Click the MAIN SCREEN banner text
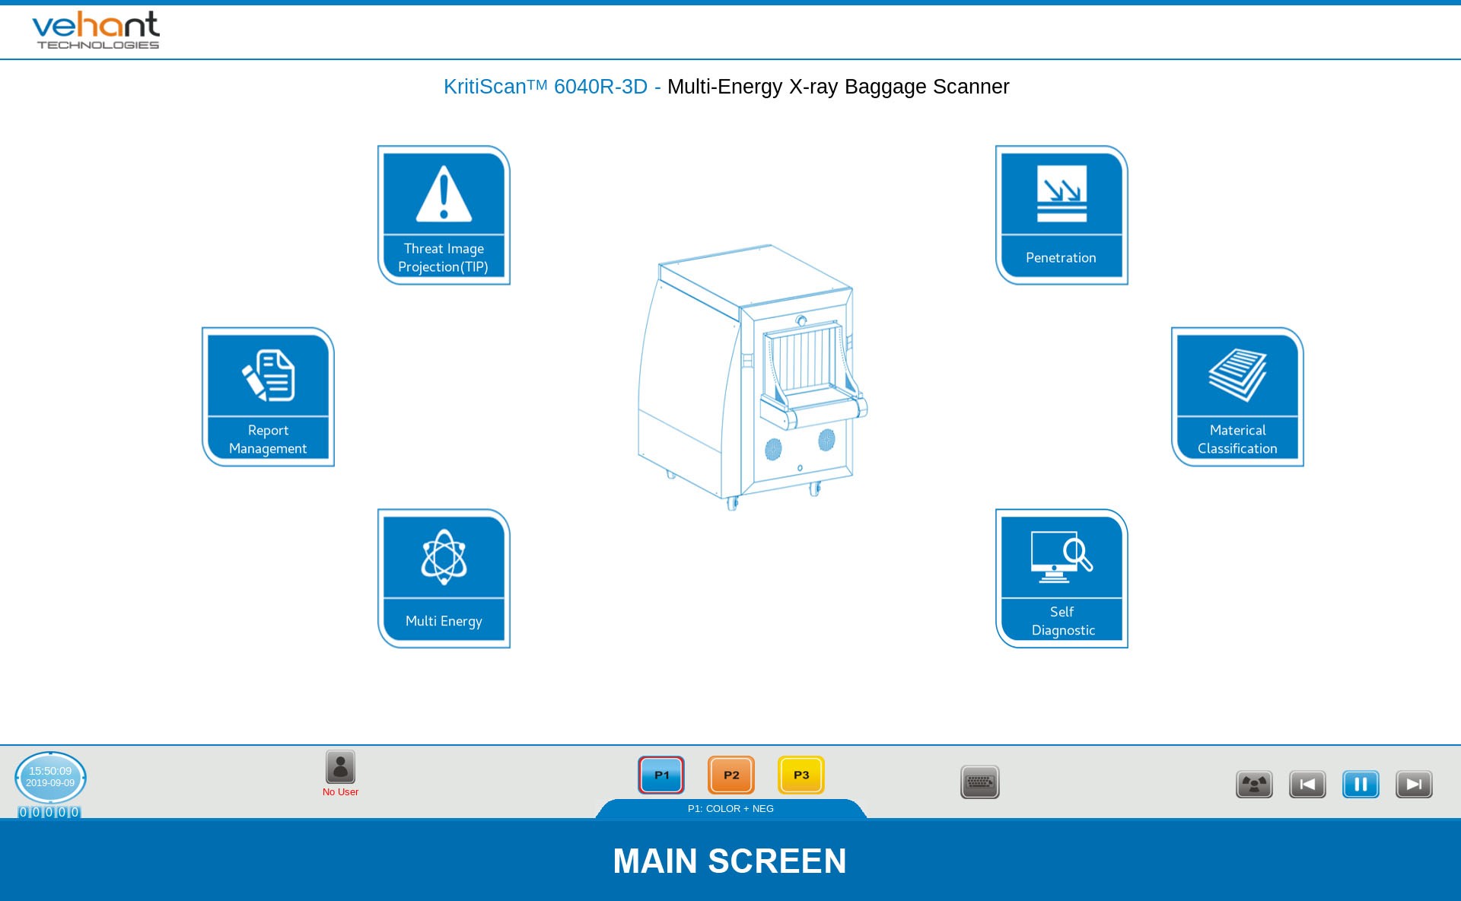This screenshot has width=1461, height=901. (730, 861)
